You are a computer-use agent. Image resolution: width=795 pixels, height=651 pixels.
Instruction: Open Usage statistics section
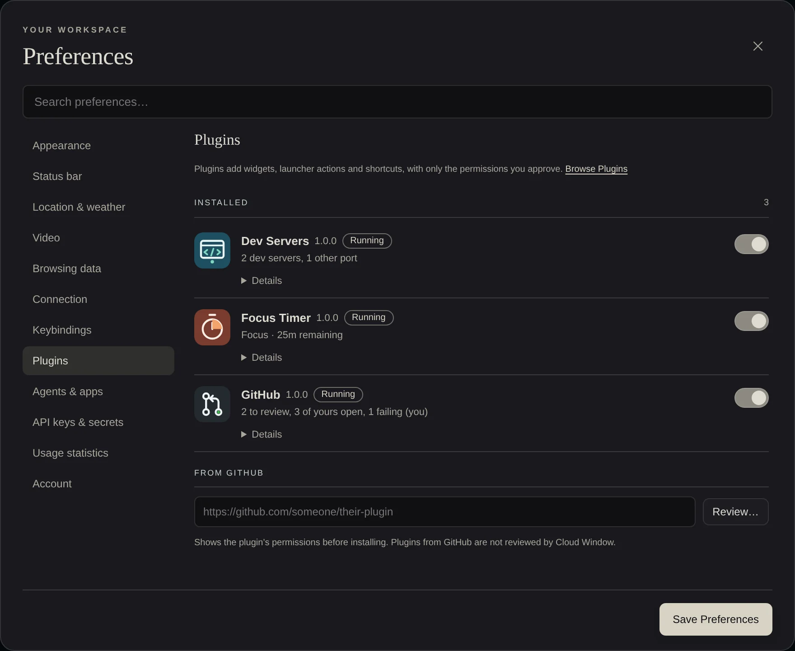point(98,453)
